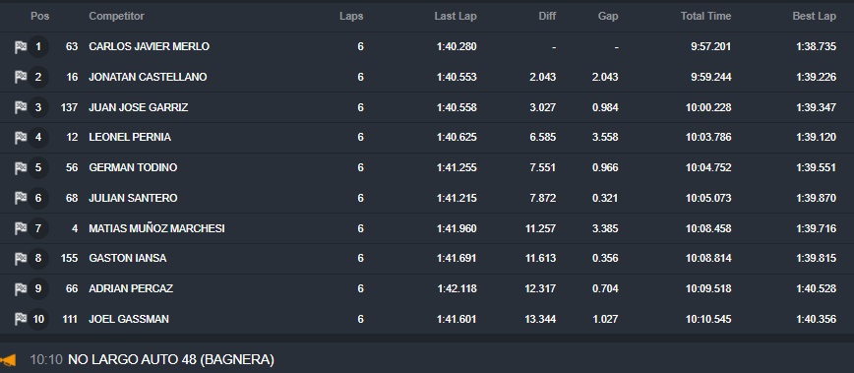
Task: Select competitor Julian Santero
Action: (x=133, y=198)
